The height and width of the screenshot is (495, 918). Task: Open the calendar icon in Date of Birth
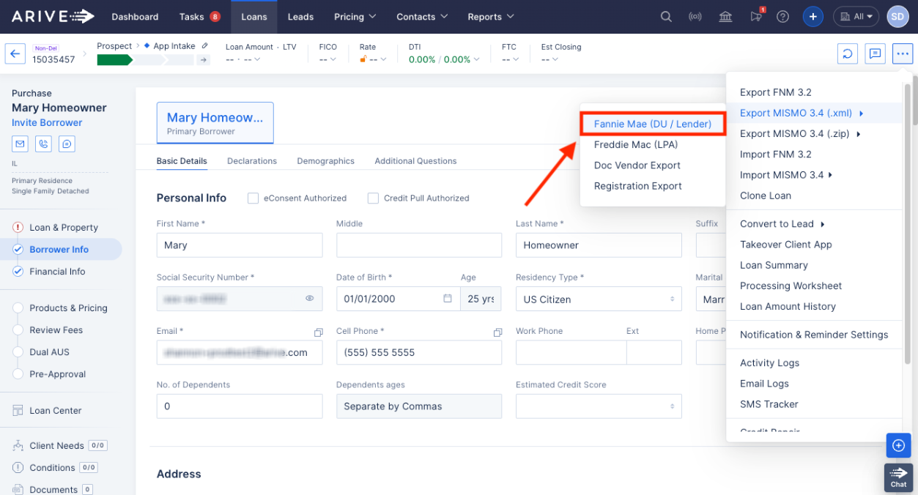[448, 299]
